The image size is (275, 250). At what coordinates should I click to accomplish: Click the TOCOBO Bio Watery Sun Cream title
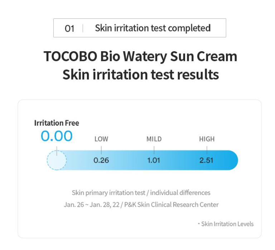pyautogui.click(x=140, y=56)
